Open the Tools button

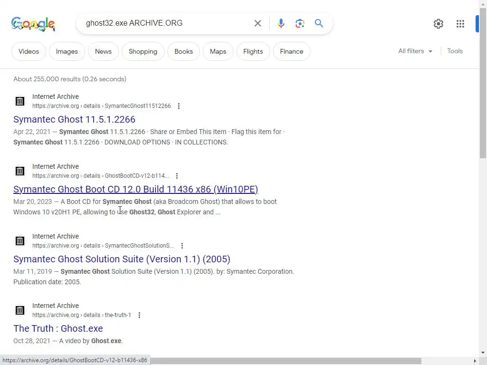(455, 51)
